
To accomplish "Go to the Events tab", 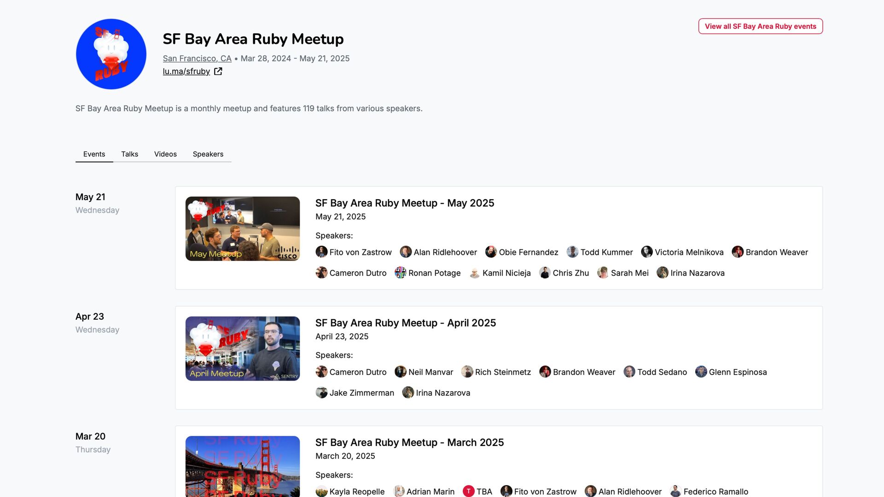I will 94,154.
